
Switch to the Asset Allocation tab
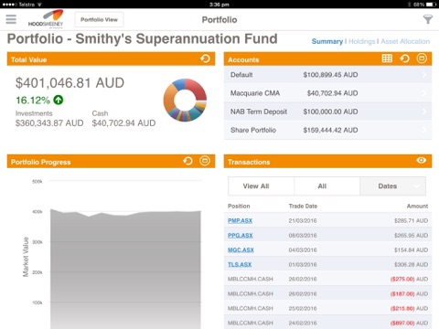405,41
